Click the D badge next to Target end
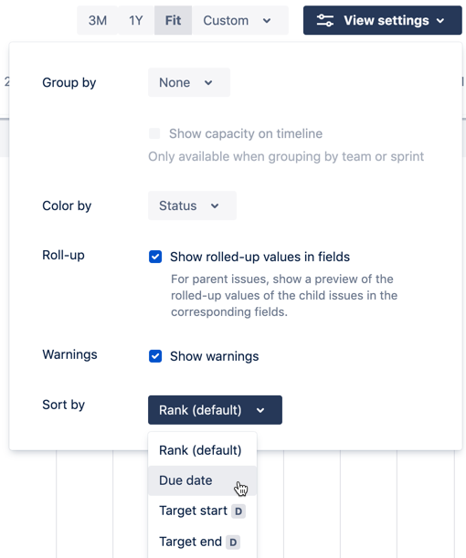466x558 pixels. tap(233, 542)
